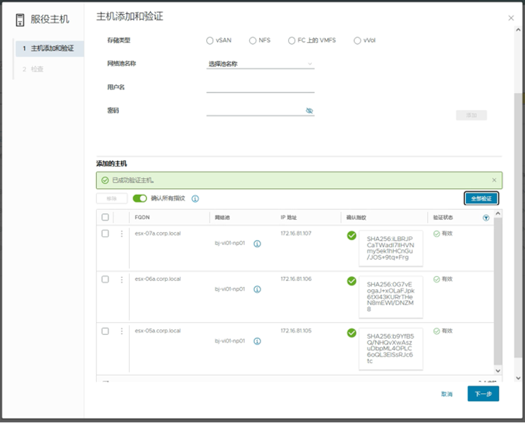
Task: Click the success check icon in the green banner
Action: (x=105, y=180)
